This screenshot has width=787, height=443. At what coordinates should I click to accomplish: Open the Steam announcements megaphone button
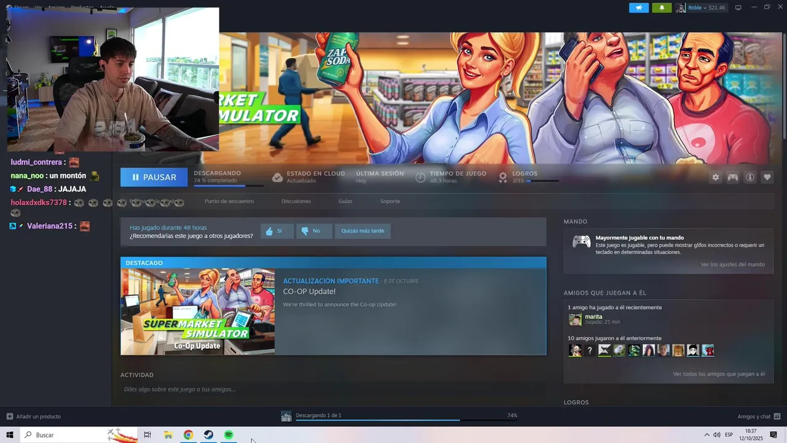tap(639, 7)
